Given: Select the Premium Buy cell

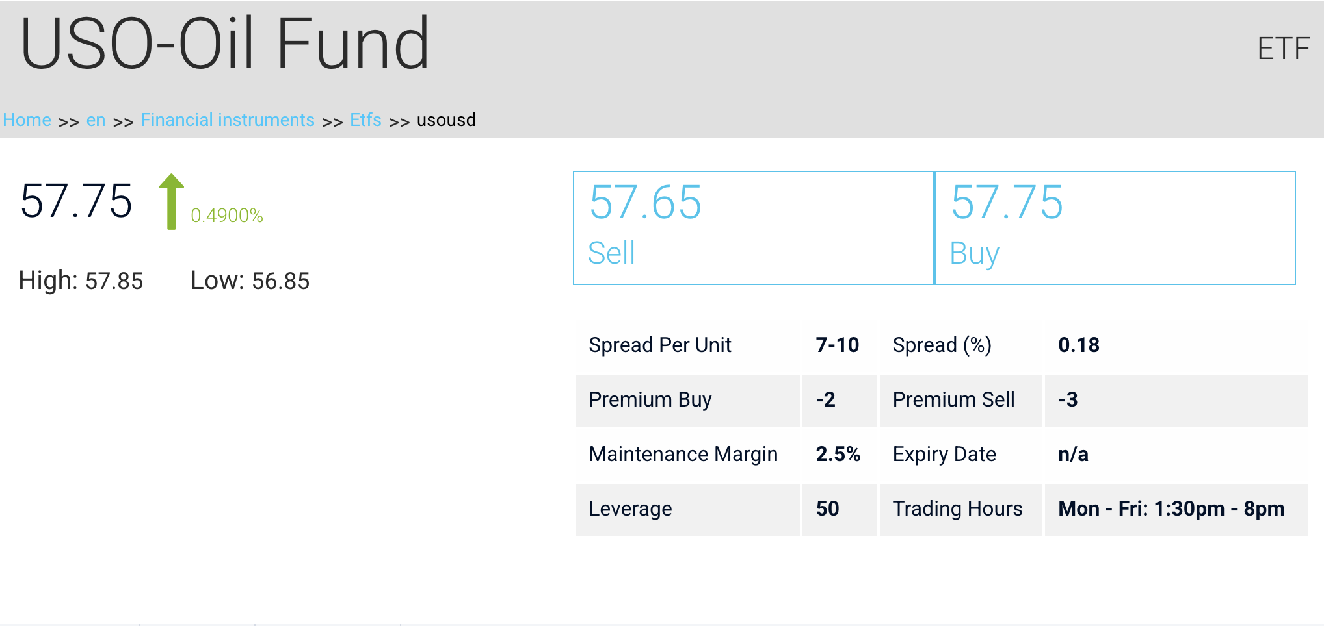Looking at the screenshot, I should click(x=687, y=400).
